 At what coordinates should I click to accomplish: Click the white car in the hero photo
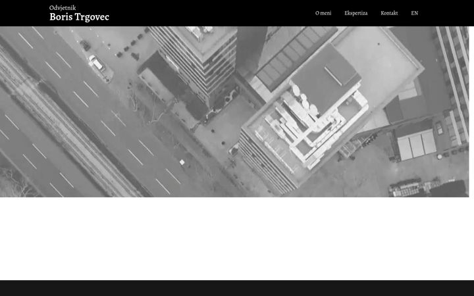click(x=96, y=63)
